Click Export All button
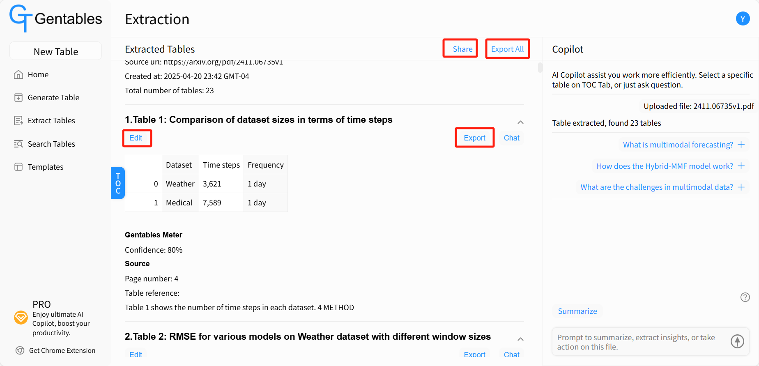Image resolution: width=759 pixels, height=366 pixels. click(x=507, y=49)
